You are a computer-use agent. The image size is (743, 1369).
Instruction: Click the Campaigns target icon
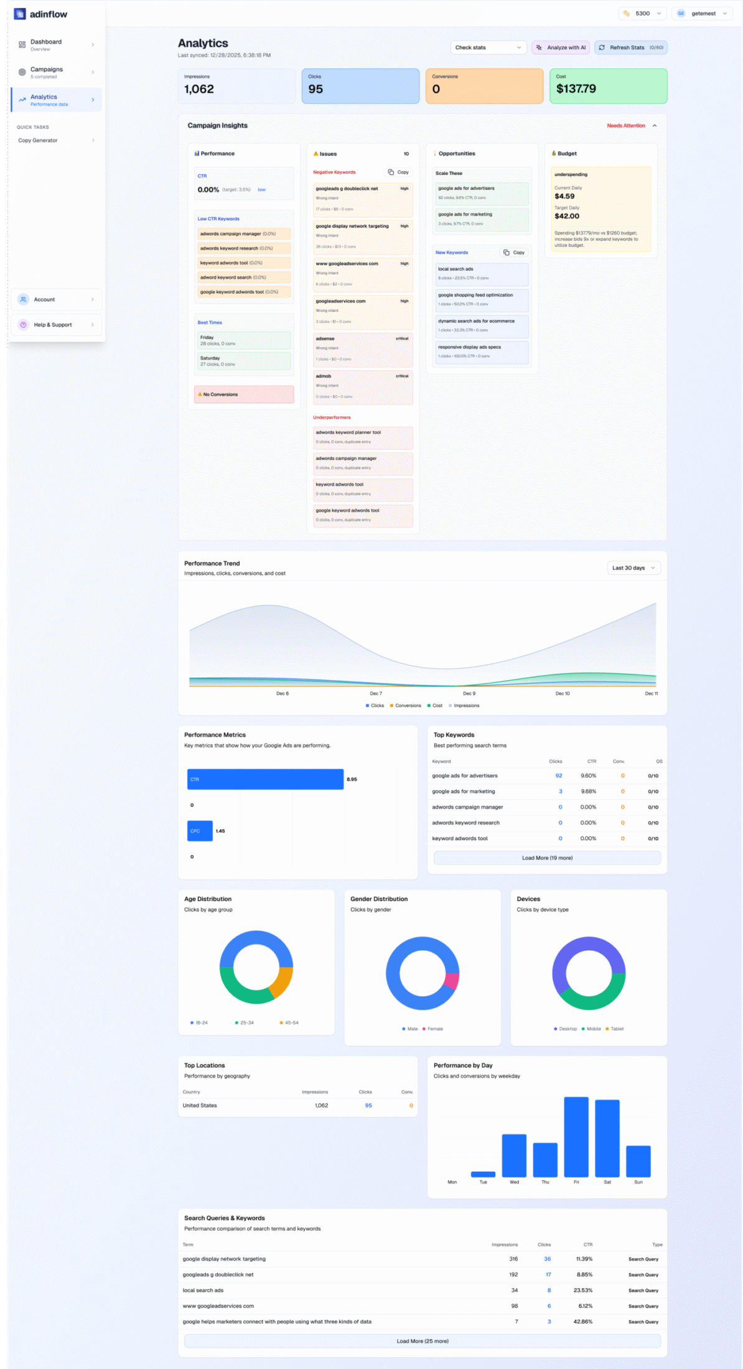click(22, 72)
